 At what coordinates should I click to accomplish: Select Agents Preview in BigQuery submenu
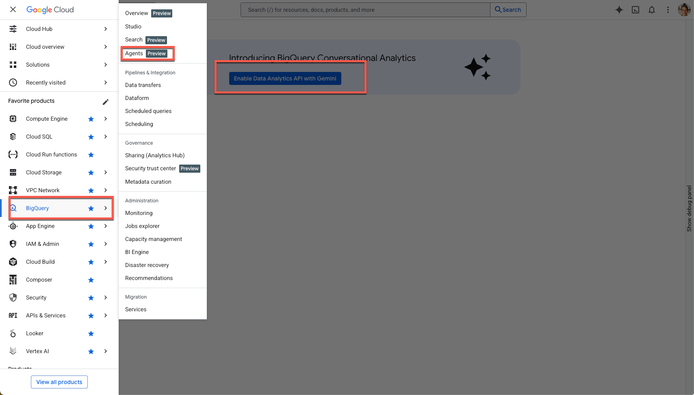[x=146, y=54]
